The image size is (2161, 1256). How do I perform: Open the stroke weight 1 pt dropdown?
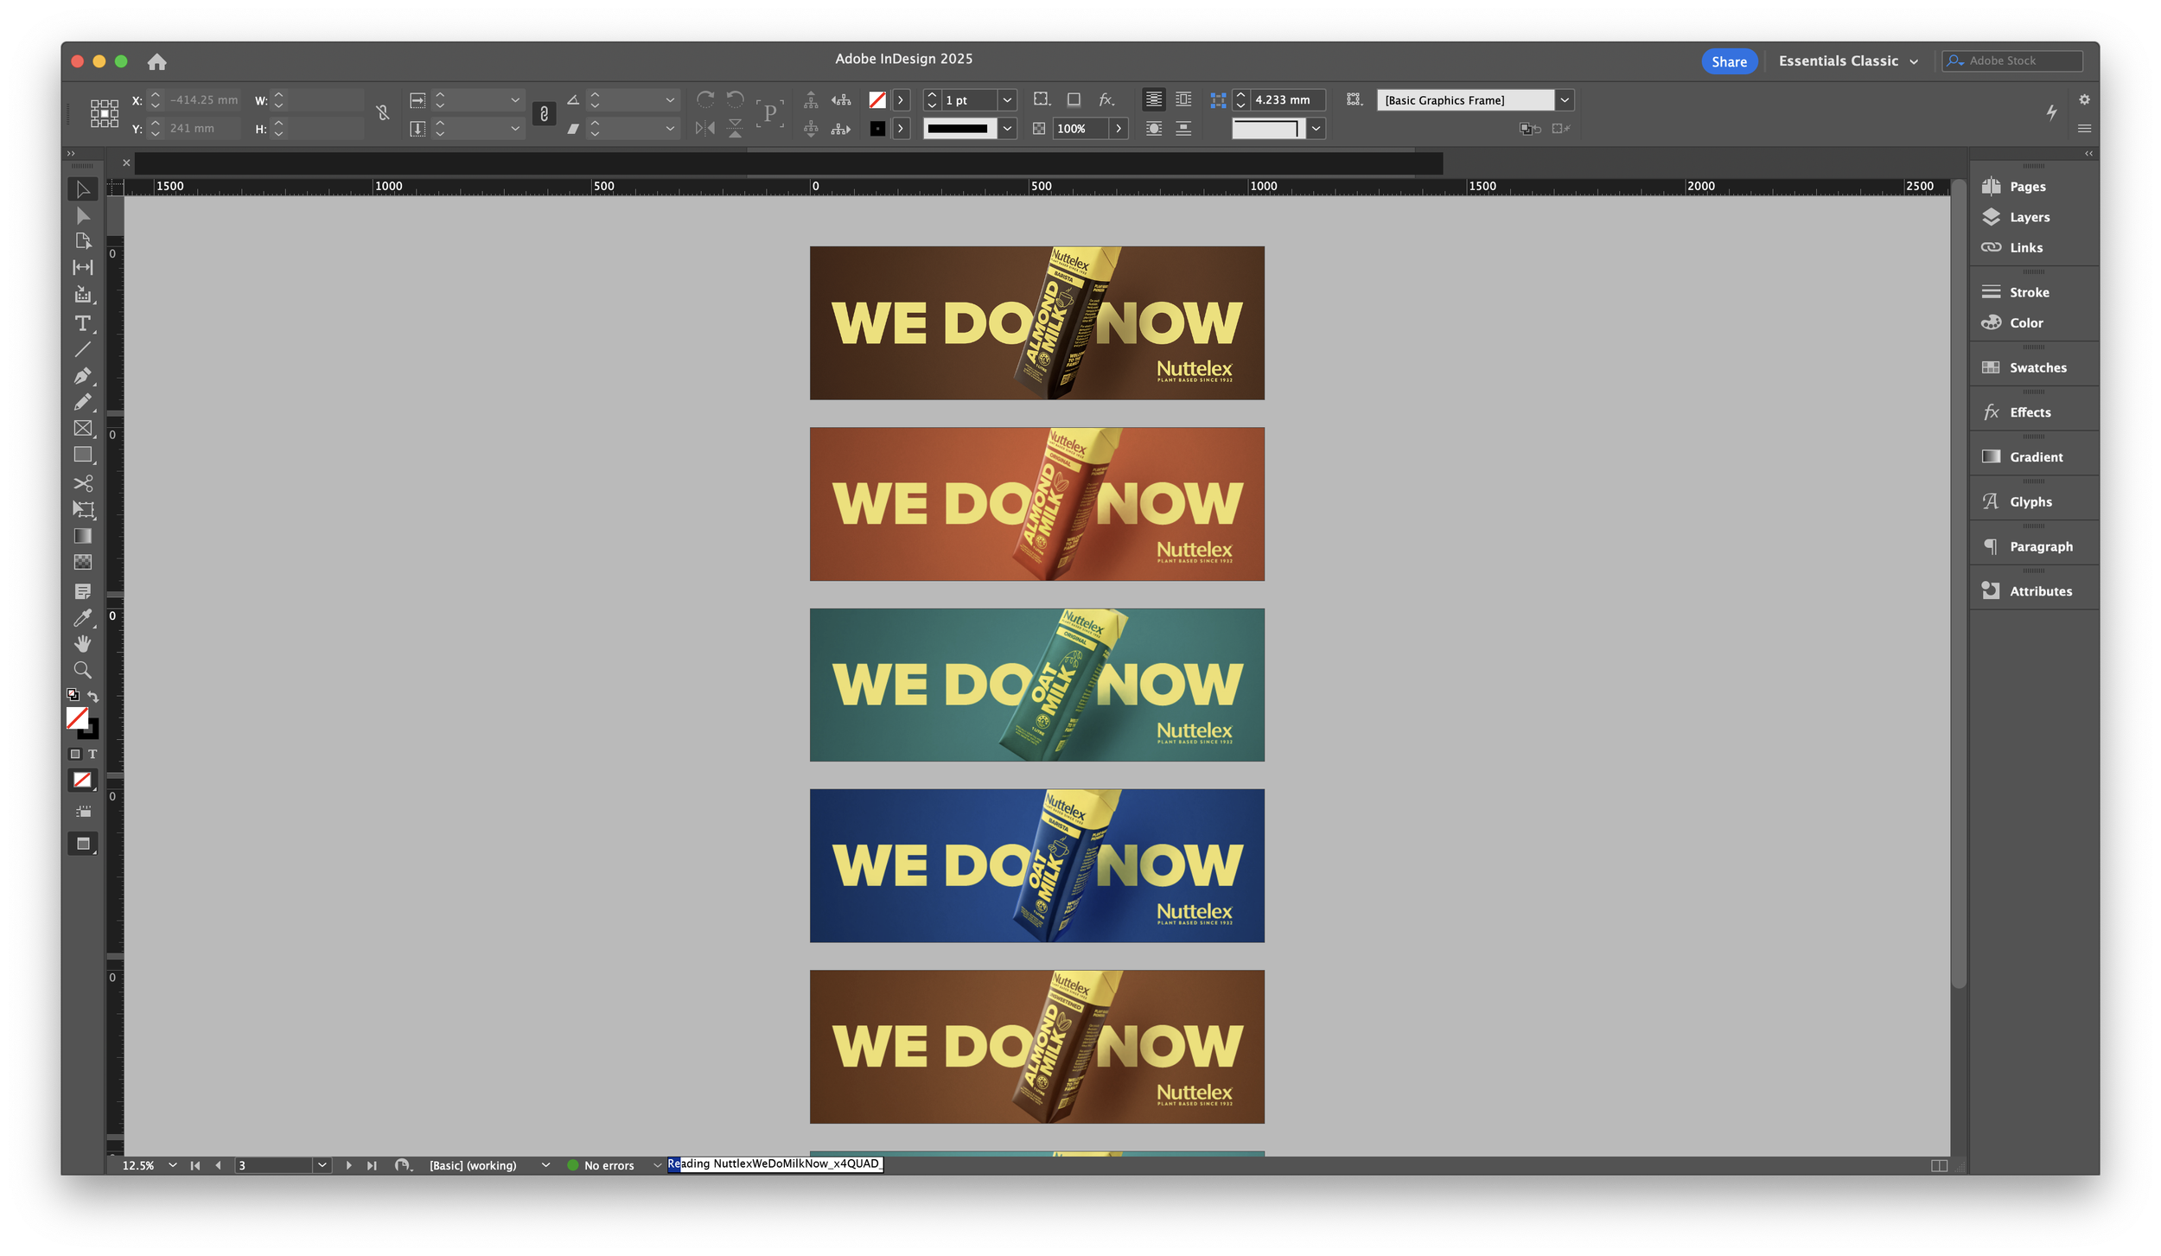1007,100
